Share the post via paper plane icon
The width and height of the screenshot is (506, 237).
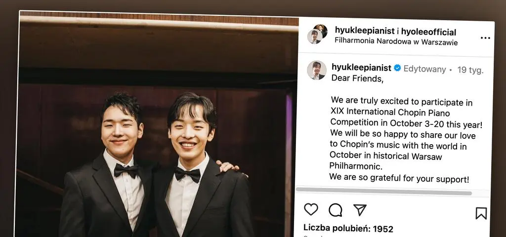tap(360, 210)
